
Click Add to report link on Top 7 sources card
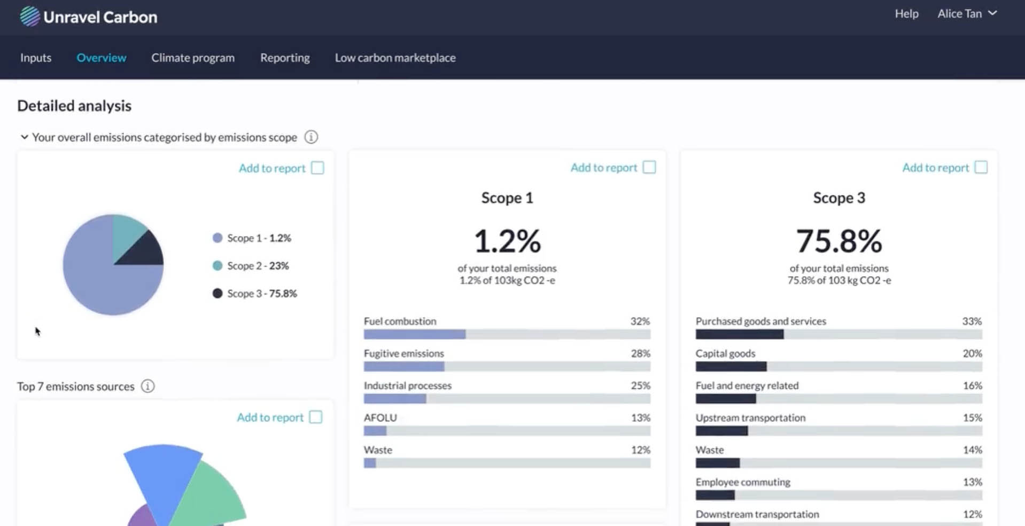tap(270, 417)
